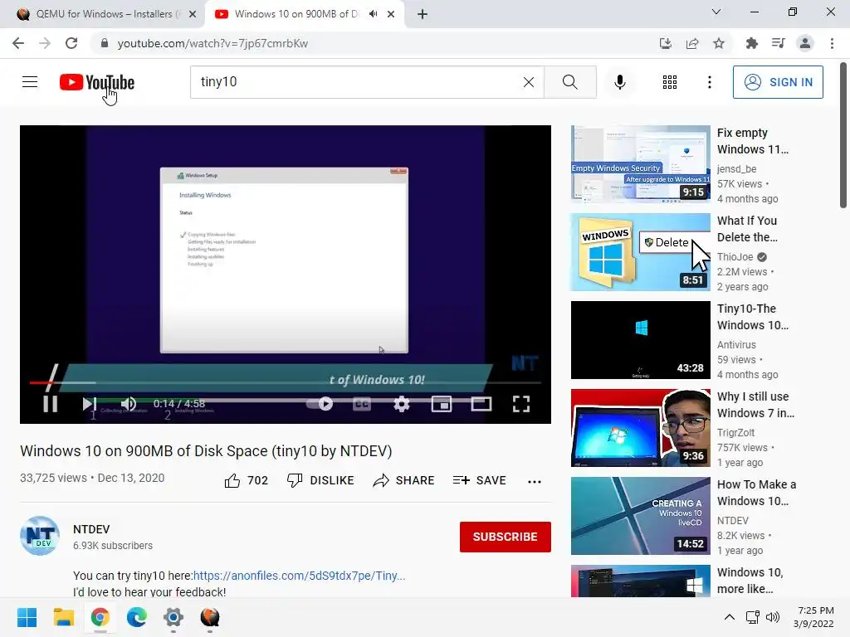The image size is (850, 637).
Task: Open a new browser tab
Action: (423, 14)
